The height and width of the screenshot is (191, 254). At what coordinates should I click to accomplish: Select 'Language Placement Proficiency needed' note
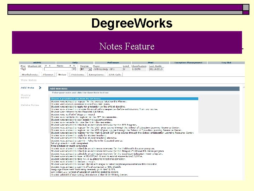coord(124,169)
